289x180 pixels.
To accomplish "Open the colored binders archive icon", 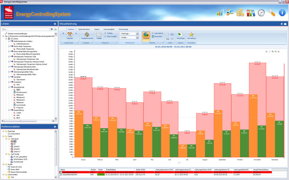I will pyautogui.click(x=251, y=12).
